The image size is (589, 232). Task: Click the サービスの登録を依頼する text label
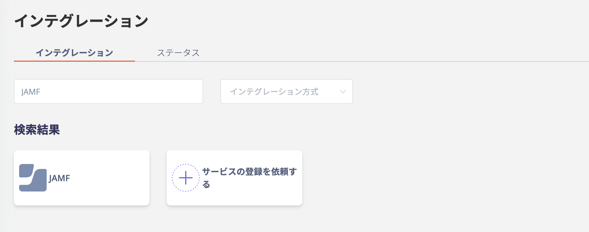[250, 178]
